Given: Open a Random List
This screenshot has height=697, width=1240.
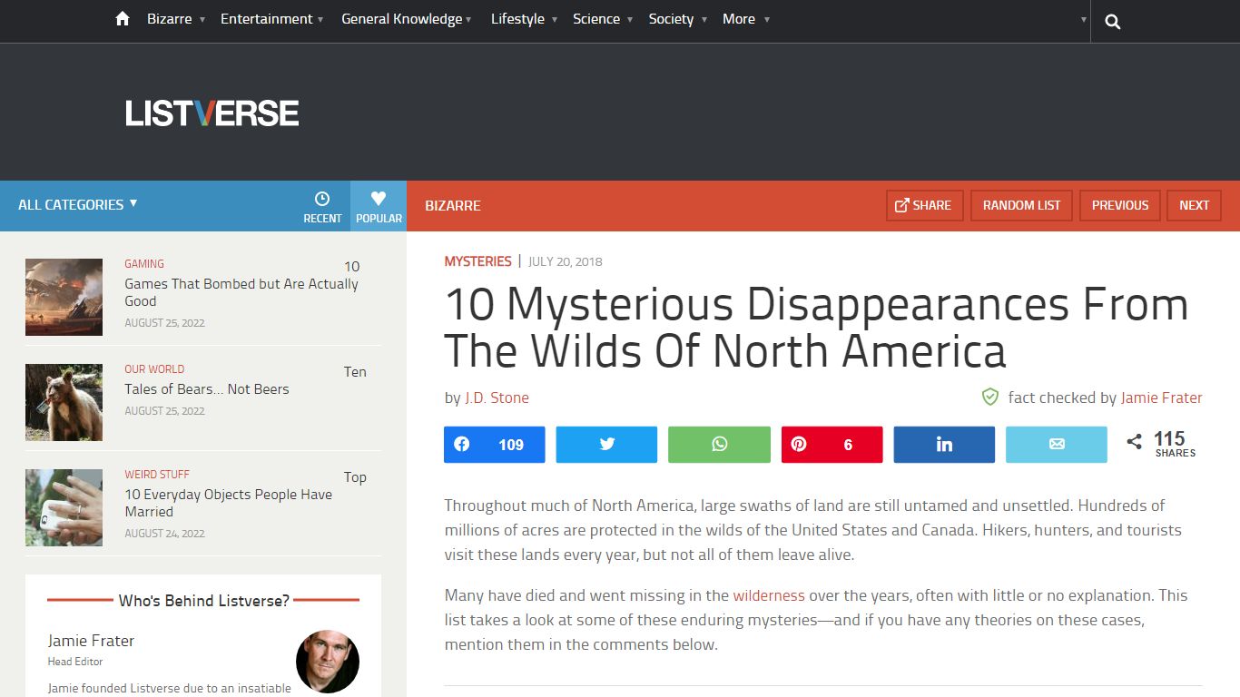Looking at the screenshot, I should click(1021, 205).
